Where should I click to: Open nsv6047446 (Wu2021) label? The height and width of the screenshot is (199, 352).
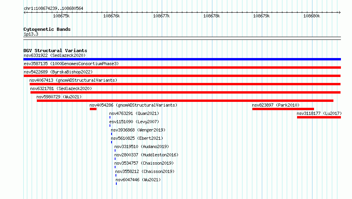(x=138, y=180)
